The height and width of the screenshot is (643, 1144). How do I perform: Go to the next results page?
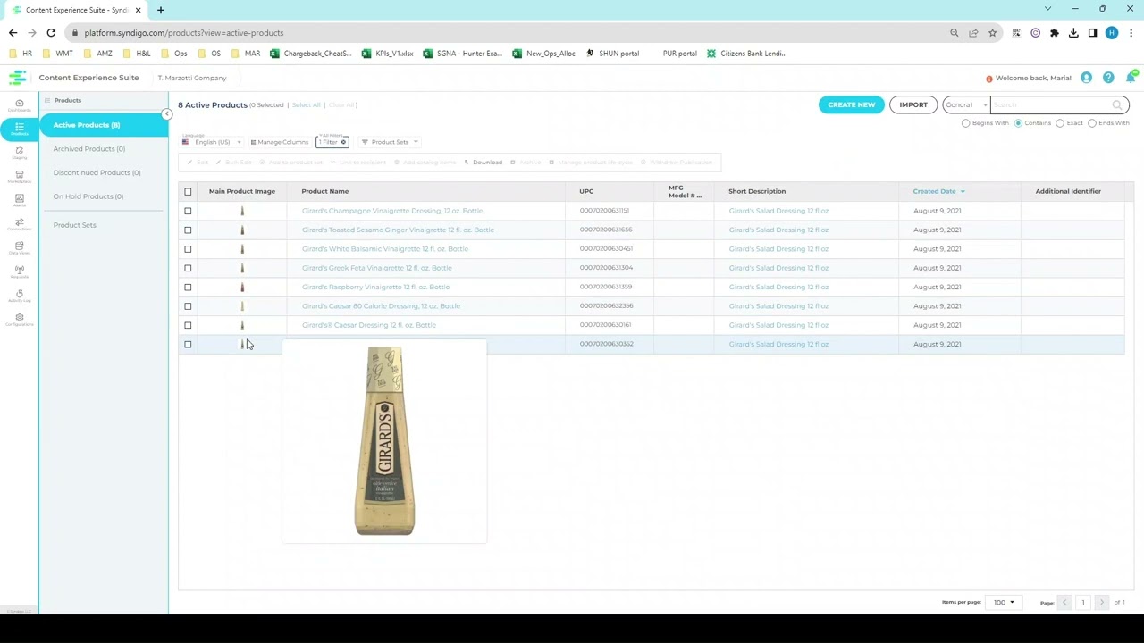1101,603
